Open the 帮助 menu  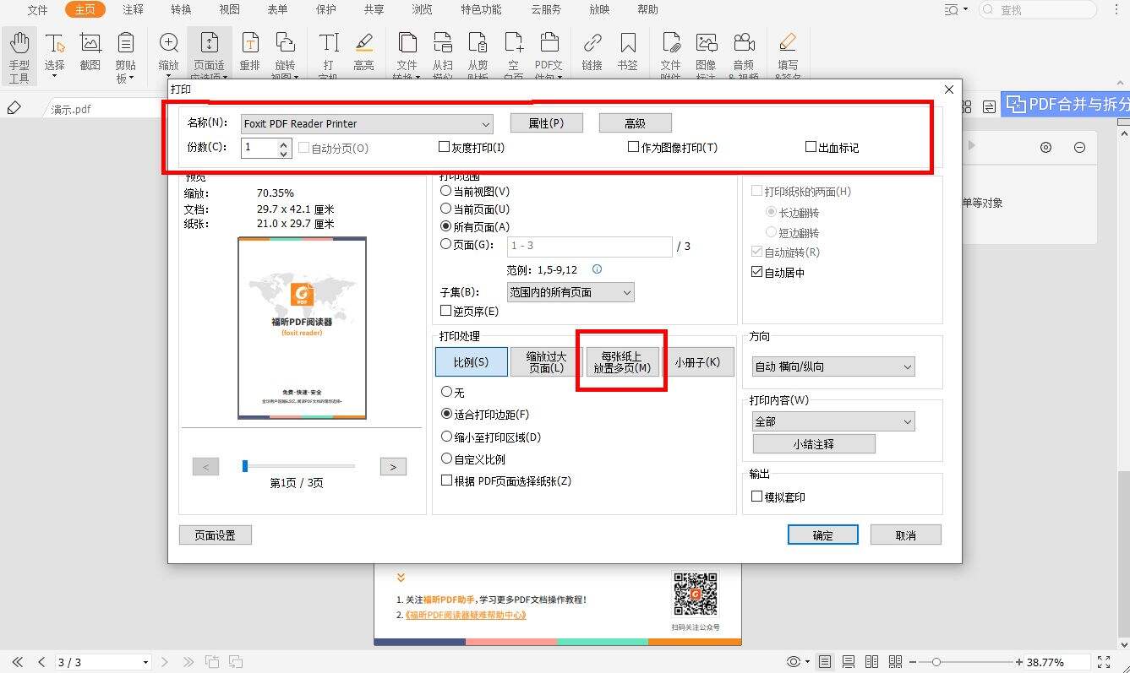pyautogui.click(x=647, y=10)
